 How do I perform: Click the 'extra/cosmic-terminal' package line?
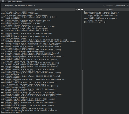[x=30, y=86]
